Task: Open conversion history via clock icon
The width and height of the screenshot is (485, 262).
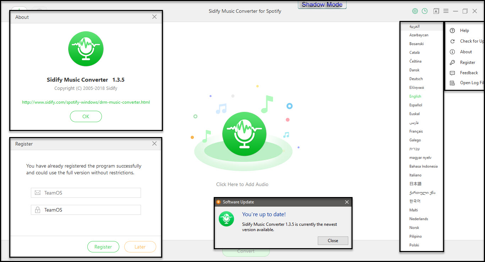Action: click(x=425, y=11)
